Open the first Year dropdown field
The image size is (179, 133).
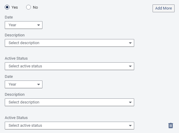(x=21, y=25)
